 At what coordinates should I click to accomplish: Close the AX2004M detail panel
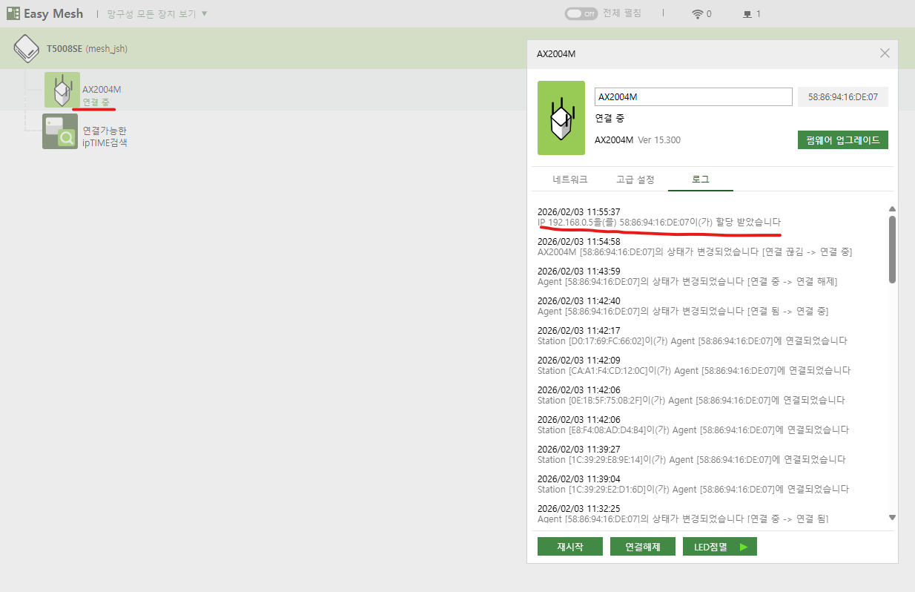click(885, 53)
